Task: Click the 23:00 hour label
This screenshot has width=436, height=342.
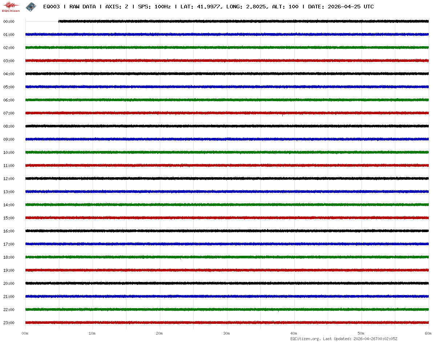Action: (x=9, y=323)
